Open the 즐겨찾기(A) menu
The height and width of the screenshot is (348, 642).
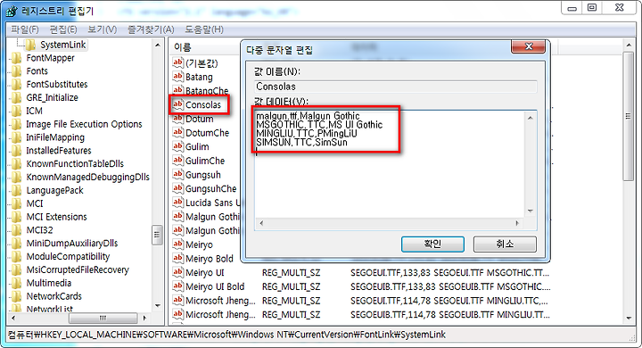[151, 29]
